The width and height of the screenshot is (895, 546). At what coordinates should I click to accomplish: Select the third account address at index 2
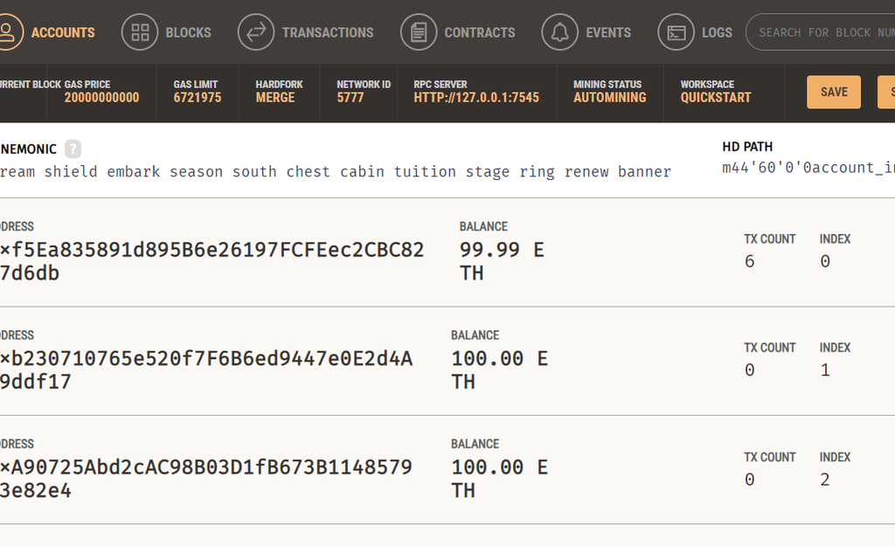tap(206, 479)
